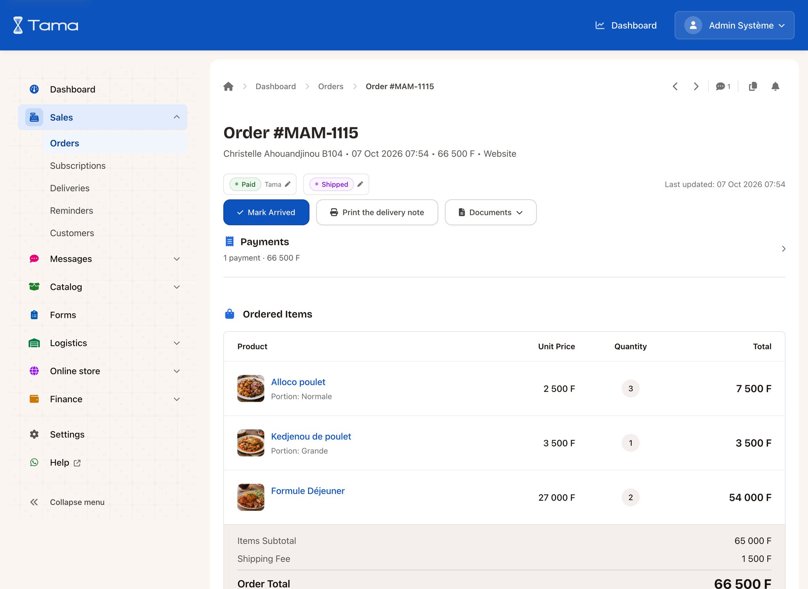The image size is (808, 589).
Task: Edit the Paid payment status pencil
Action: [288, 184]
